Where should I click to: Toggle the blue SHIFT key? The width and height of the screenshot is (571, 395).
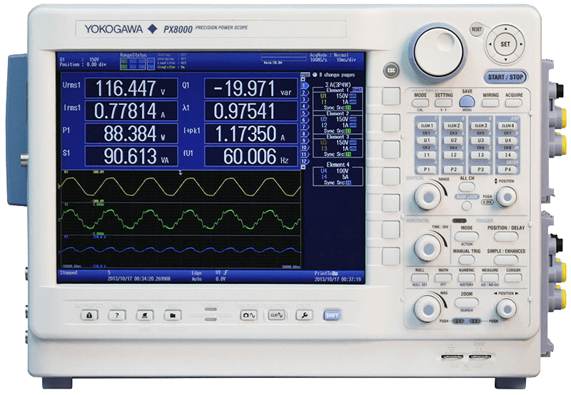[331, 314]
